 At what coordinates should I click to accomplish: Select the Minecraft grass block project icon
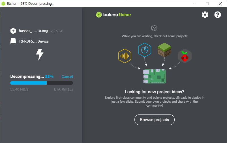click(x=164, y=50)
